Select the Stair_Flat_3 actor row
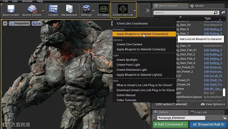The height and width of the screenshot is (129, 228). coord(199,59)
